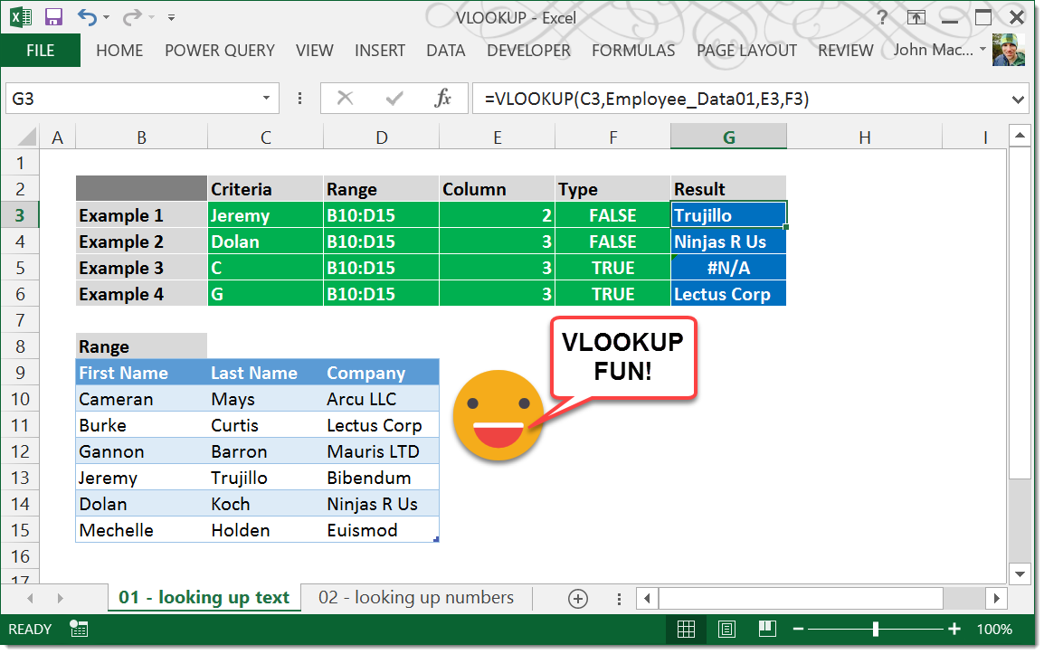Switch to the VIEW tab
The image size is (1044, 654).
click(x=314, y=51)
